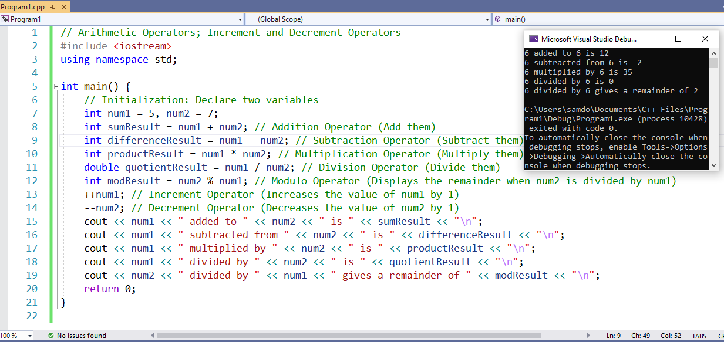Click the cout line with ' multiplied by '

pyautogui.click(x=309, y=248)
